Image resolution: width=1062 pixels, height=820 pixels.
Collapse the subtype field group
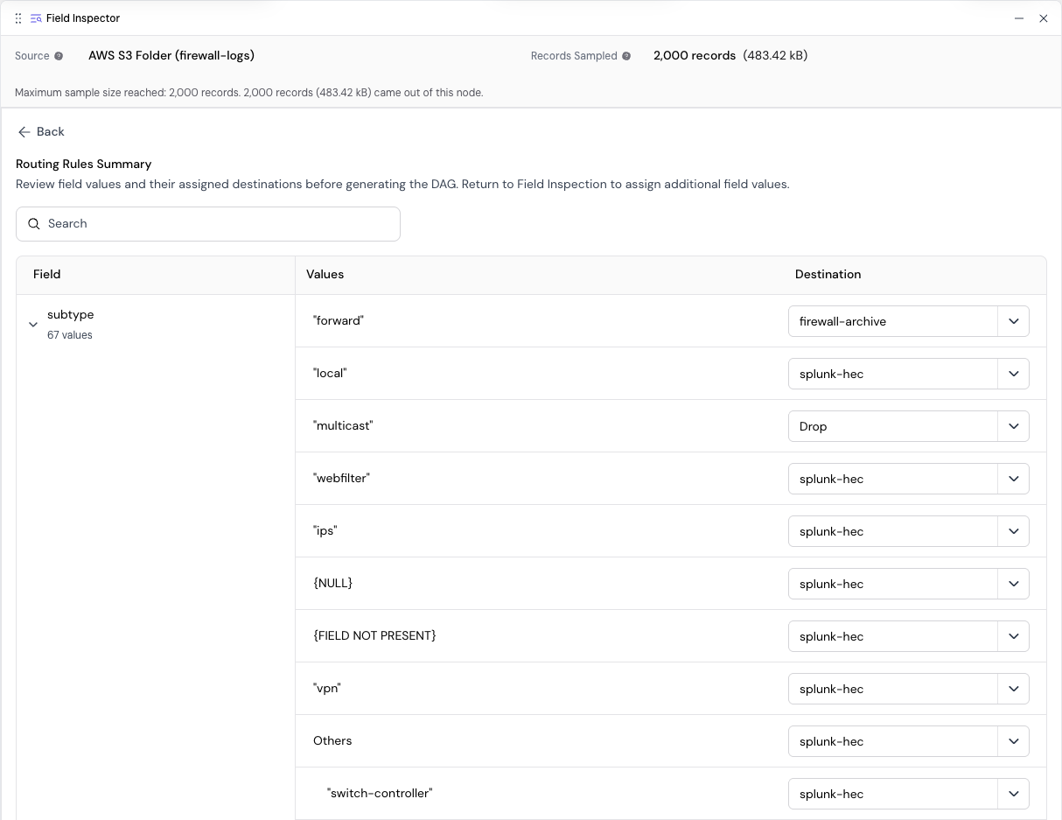click(x=33, y=325)
